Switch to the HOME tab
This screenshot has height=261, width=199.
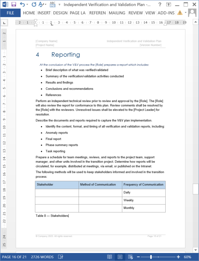tap(29, 13)
